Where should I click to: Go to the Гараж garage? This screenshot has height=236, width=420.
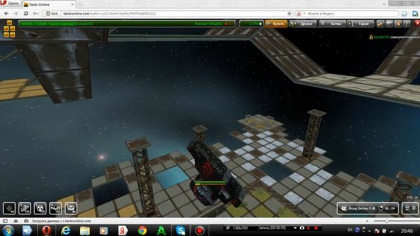tap(360, 24)
